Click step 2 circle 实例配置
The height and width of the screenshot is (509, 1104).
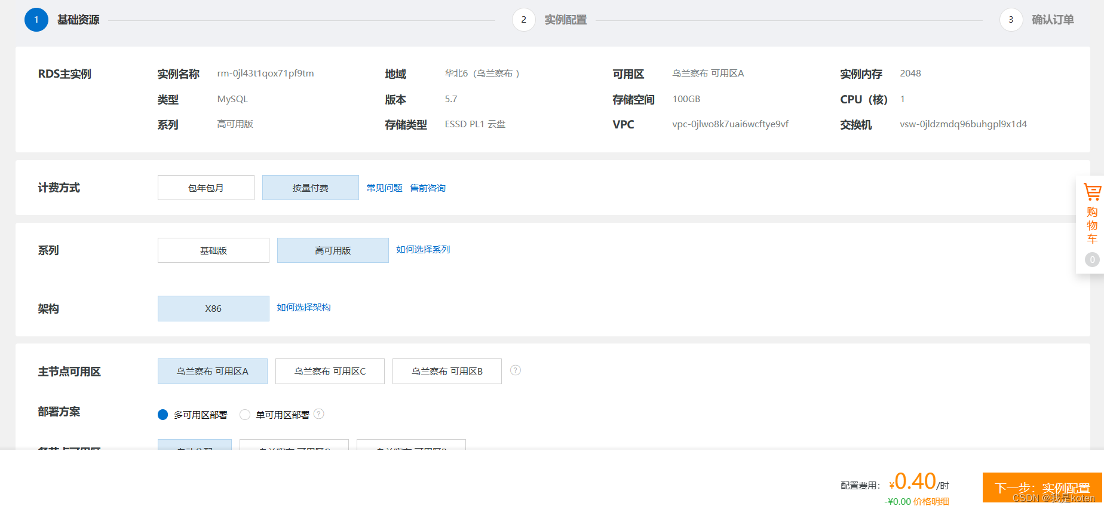[x=524, y=20]
